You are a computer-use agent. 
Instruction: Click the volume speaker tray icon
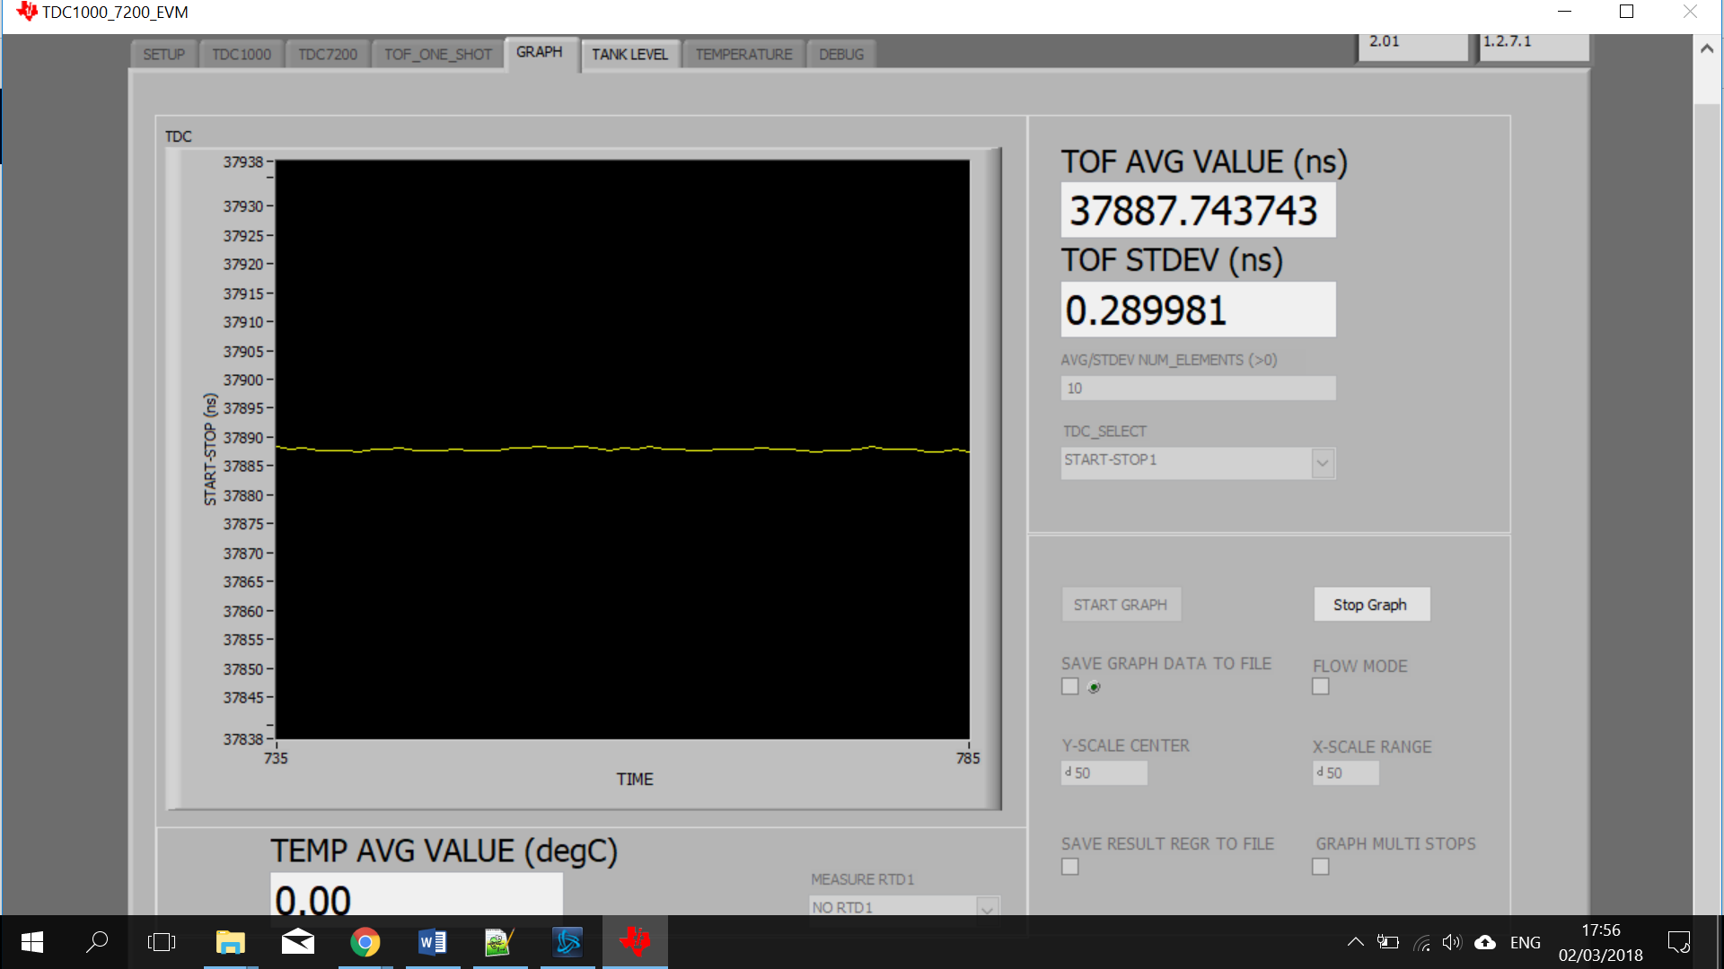pyautogui.click(x=1451, y=942)
